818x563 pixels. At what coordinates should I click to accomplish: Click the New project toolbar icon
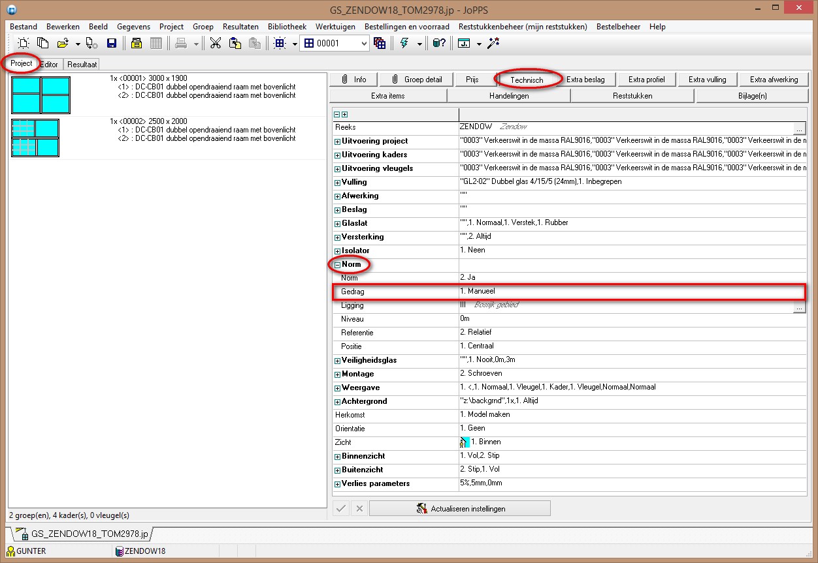[x=24, y=44]
